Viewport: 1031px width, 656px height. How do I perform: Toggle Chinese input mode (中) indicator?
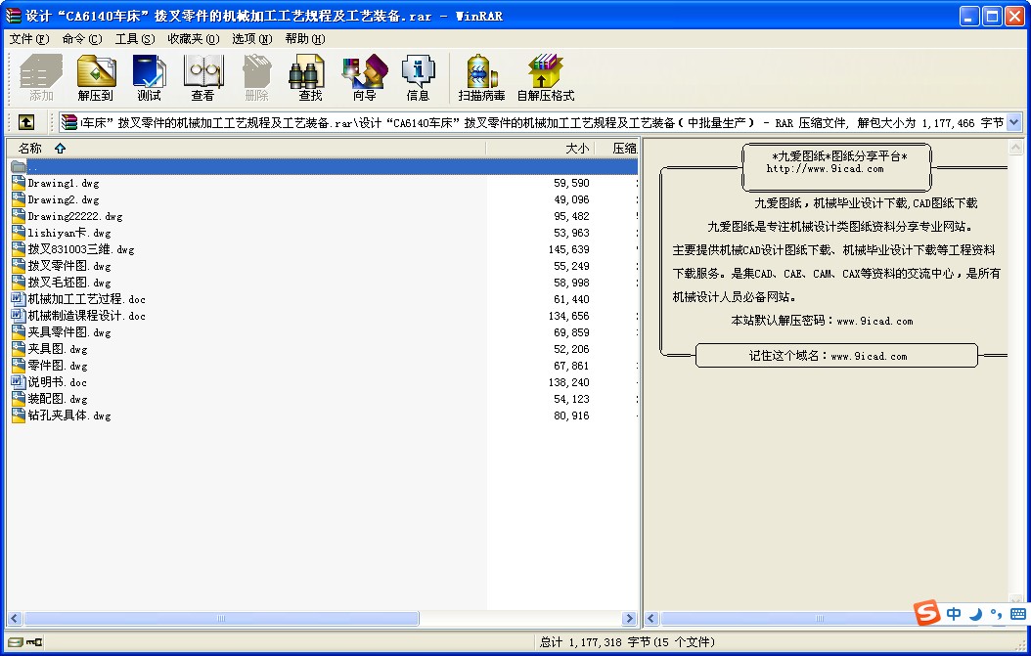954,614
